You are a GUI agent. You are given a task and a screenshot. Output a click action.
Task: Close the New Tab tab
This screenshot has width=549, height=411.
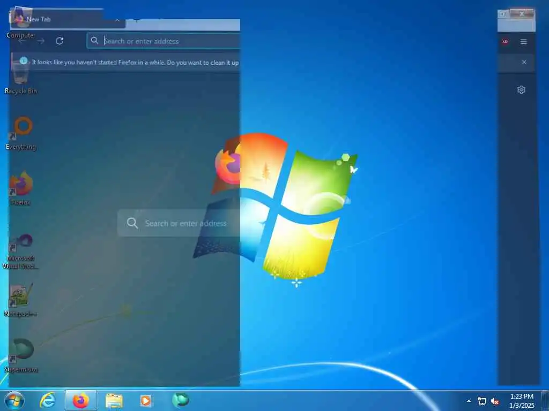117,20
